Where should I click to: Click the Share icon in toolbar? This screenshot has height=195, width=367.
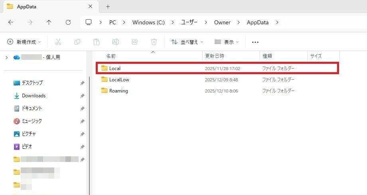tap(135, 42)
